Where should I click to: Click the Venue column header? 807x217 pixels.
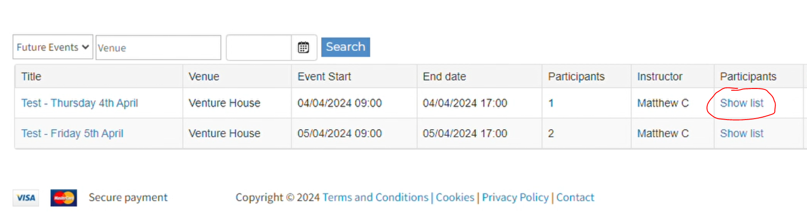204,77
